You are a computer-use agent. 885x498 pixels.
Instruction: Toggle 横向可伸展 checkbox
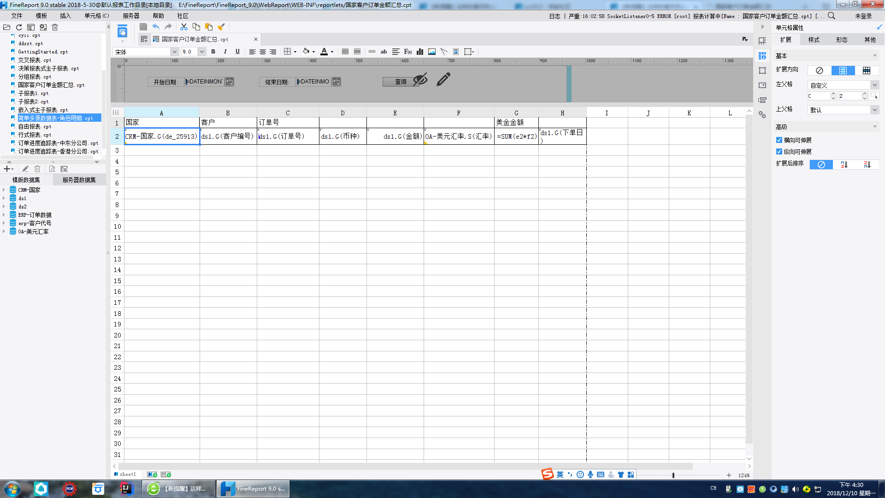[x=779, y=140]
